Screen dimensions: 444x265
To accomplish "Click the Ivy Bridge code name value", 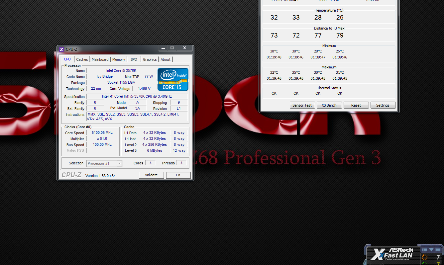I will (105, 76).
